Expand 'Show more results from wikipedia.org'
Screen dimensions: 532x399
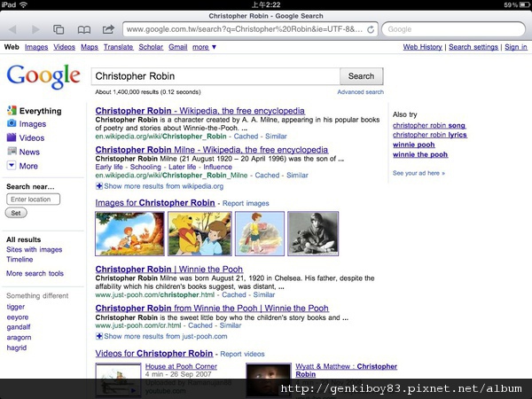162,186
